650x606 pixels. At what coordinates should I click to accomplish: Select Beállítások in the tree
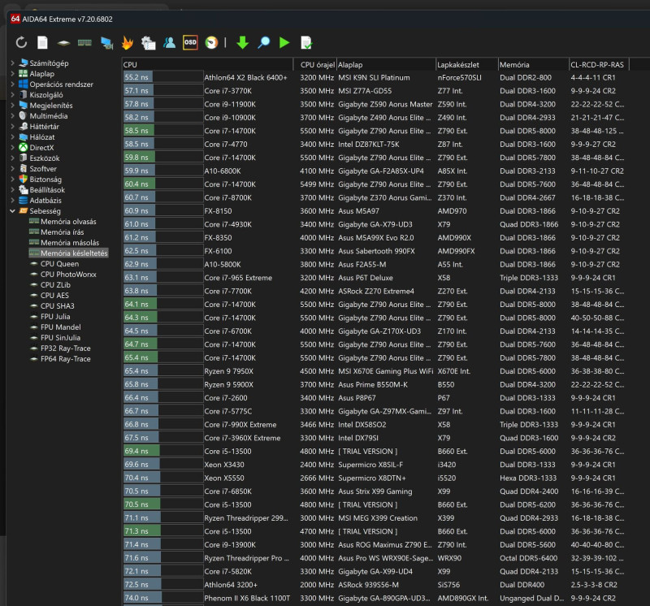coord(47,190)
